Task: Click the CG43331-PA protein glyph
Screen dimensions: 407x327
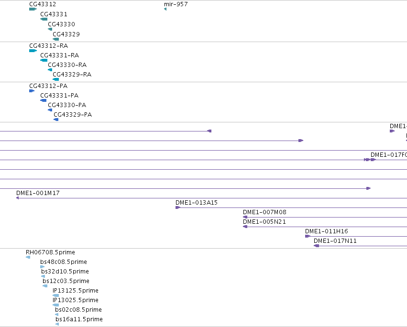Action: click(44, 100)
